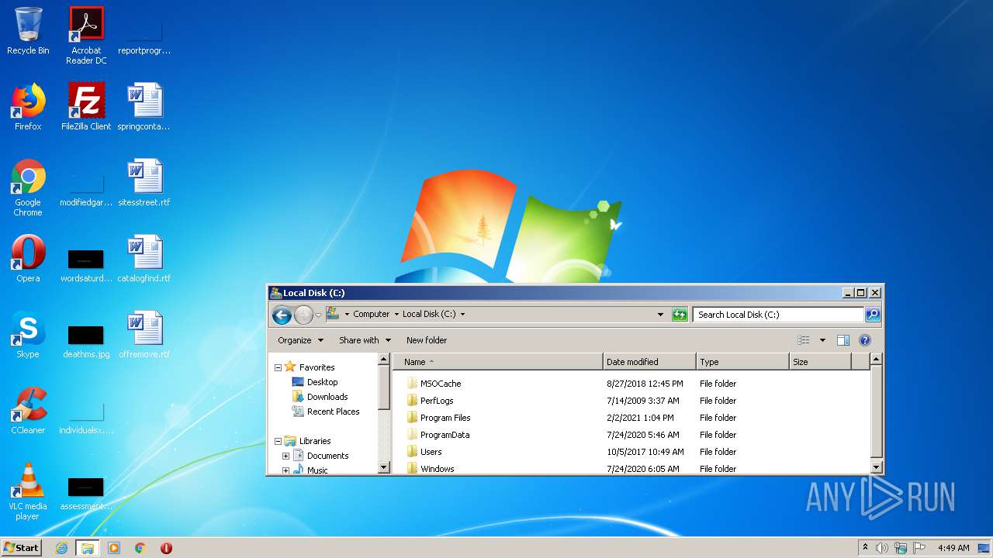This screenshot has height=558, width=993.
Task: Launch Acrobat Reader DC from desktop
Action: pos(86,36)
